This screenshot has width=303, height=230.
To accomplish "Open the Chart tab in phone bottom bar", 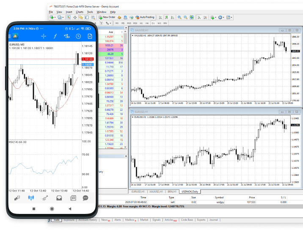I will [x=30, y=197].
